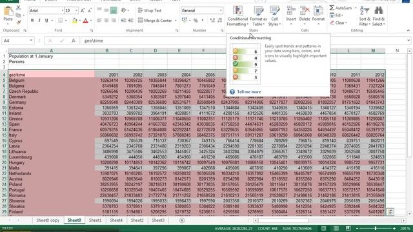Image resolution: width=413 pixels, height=232 pixels.
Task: Adjust the zoom slider
Action: [x=376, y=228]
